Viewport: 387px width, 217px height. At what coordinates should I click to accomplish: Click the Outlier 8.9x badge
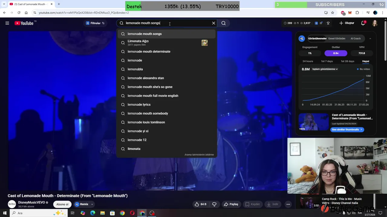[x=336, y=53]
